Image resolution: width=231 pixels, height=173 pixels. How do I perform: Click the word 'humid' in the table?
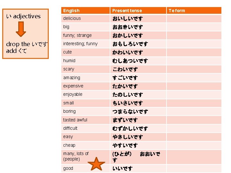point(69,61)
